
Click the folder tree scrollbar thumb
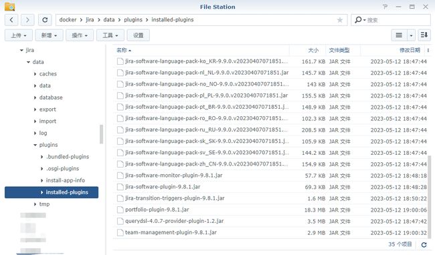click(x=101, y=134)
